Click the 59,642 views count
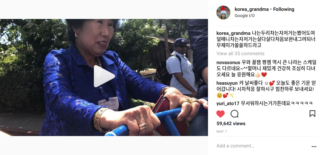324x155 pixels. [x=231, y=124]
